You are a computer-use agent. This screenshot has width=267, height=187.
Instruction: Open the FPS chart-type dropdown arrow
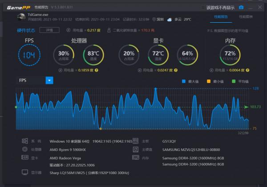(49, 80)
